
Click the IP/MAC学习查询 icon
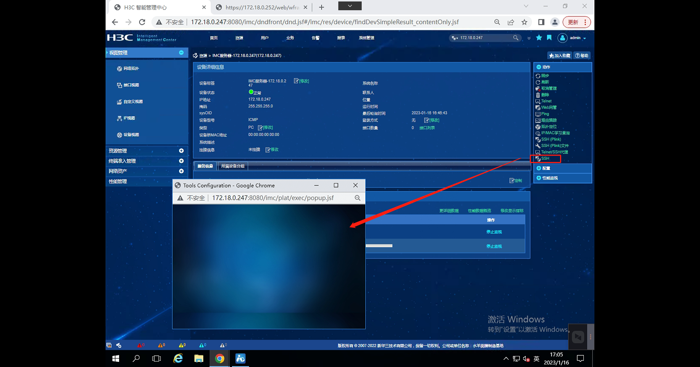coord(538,133)
